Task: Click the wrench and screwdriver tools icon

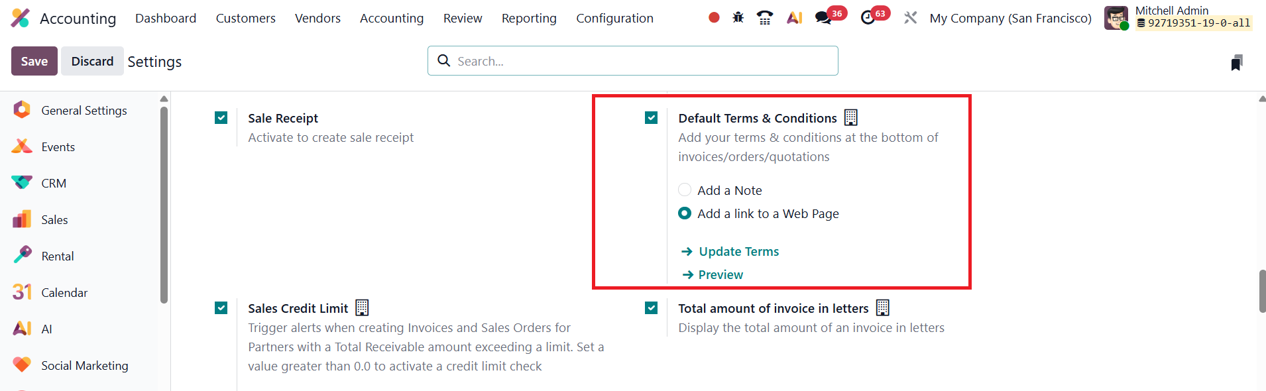Action: pyautogui.click(x=911, y=18)
